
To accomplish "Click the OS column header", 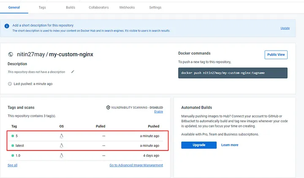I will tap(62, 126).
